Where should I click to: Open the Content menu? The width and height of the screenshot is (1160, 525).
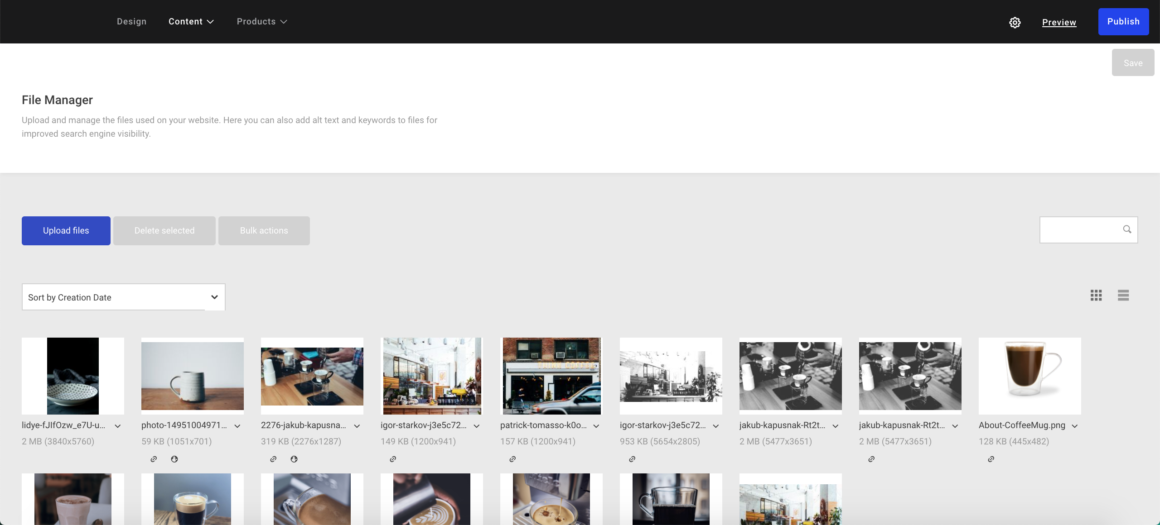pos(191,22)
